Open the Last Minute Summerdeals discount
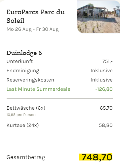Screen dimensions: 120x164 (x=38, y=89)
